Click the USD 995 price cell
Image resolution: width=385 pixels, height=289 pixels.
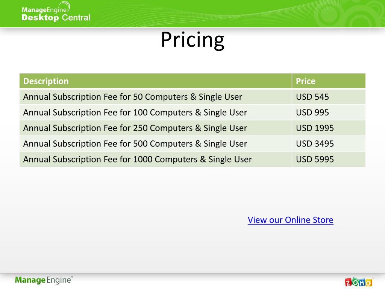[329, 112]
